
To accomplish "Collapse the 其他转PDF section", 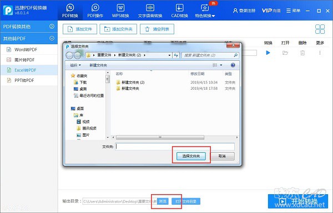I will (x=29, y=39).
